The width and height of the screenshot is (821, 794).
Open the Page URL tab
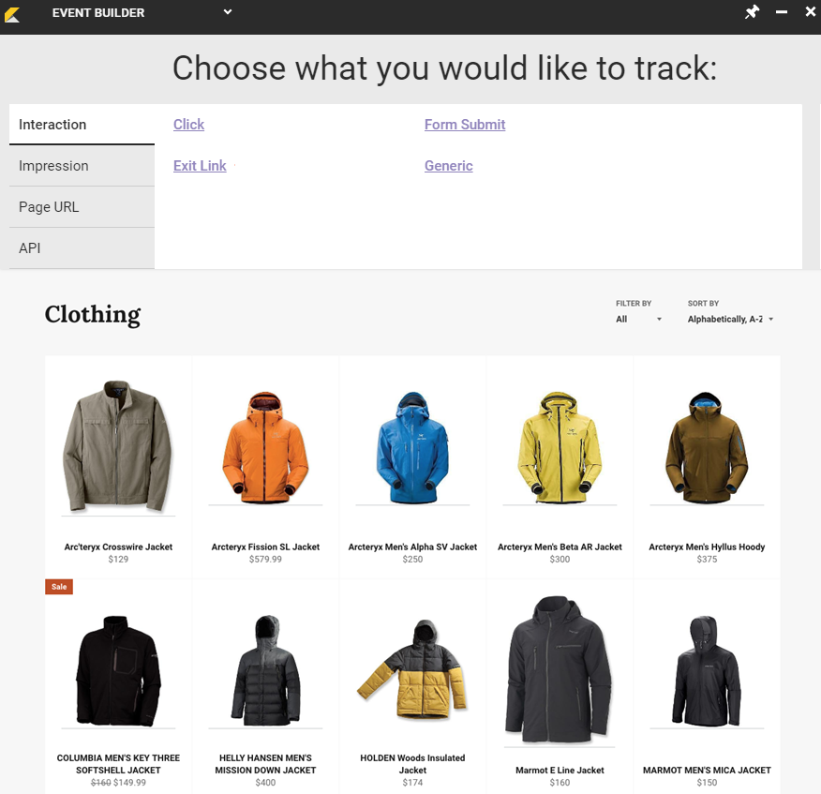click(x=82, y=207)
